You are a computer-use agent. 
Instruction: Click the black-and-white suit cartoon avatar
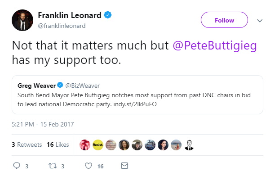189,145
